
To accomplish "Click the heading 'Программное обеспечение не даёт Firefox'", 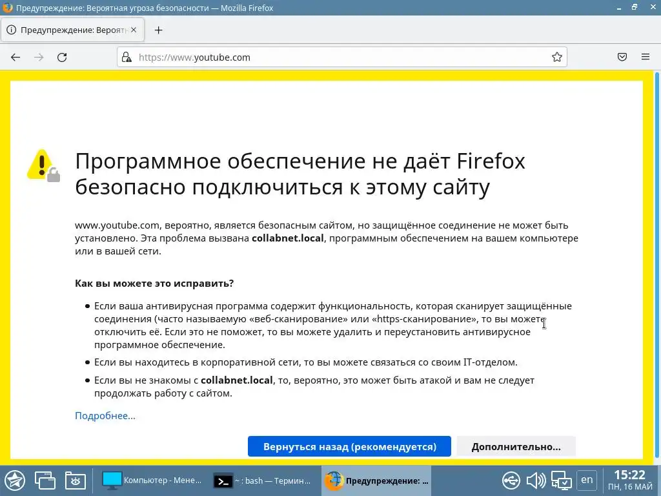I will (x=300, y=161).
